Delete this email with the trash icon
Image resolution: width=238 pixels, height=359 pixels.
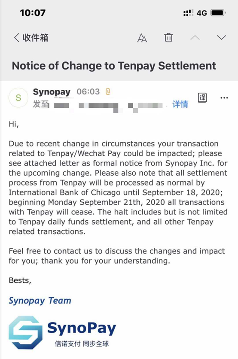tap(168, 37)
